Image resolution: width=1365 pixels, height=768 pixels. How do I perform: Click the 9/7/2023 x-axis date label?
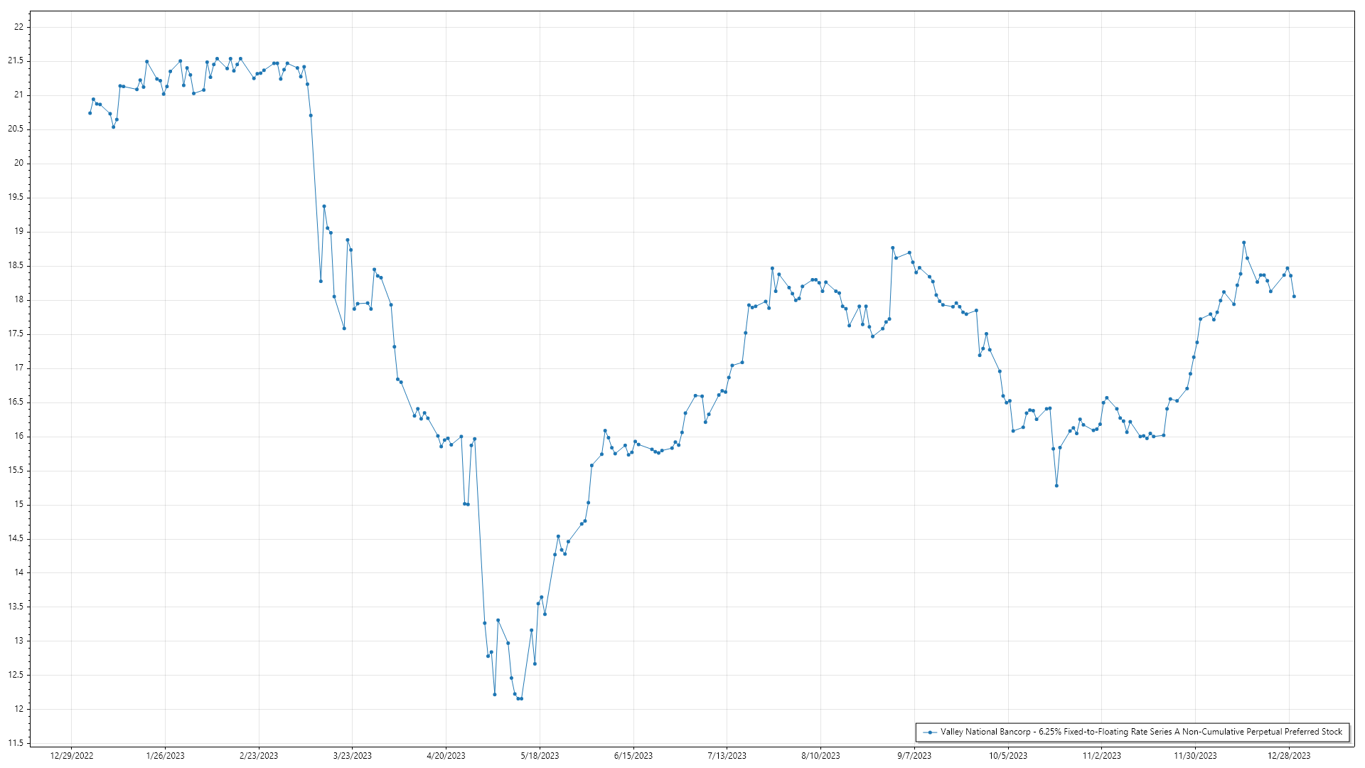point(914,755)
